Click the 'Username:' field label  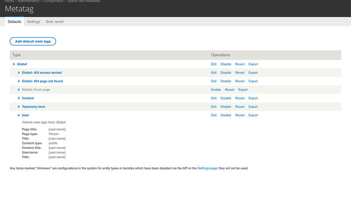click(30, 152)
